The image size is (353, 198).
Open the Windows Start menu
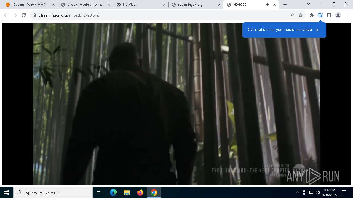click(7, 193)
